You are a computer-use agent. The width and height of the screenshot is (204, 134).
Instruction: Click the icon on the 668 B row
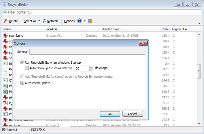click(x=5, y=108)
